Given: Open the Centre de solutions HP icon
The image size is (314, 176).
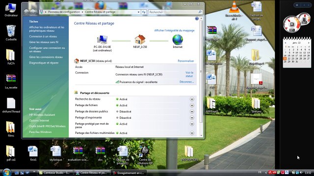Looking at the screenshot, I should click(x=145, y=155).
